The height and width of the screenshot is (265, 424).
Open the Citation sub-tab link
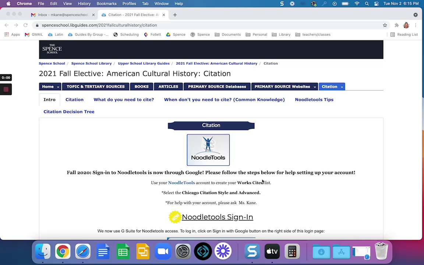click(x=74, y=99)
